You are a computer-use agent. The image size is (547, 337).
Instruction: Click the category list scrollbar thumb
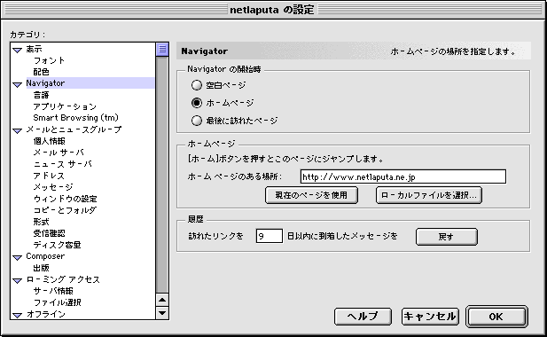(162, 49)
